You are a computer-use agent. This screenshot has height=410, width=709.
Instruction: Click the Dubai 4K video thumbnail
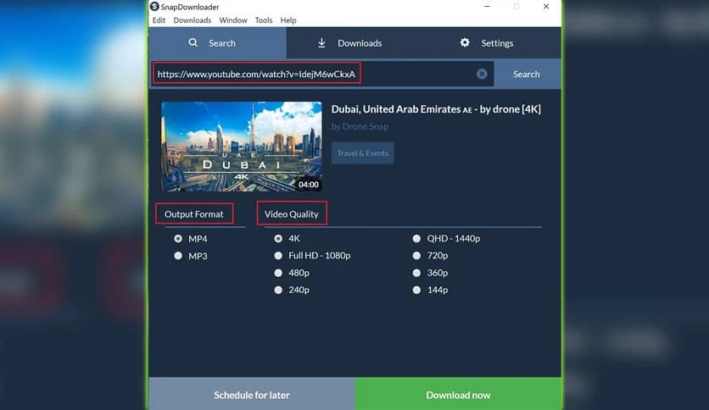click(242, 147)
